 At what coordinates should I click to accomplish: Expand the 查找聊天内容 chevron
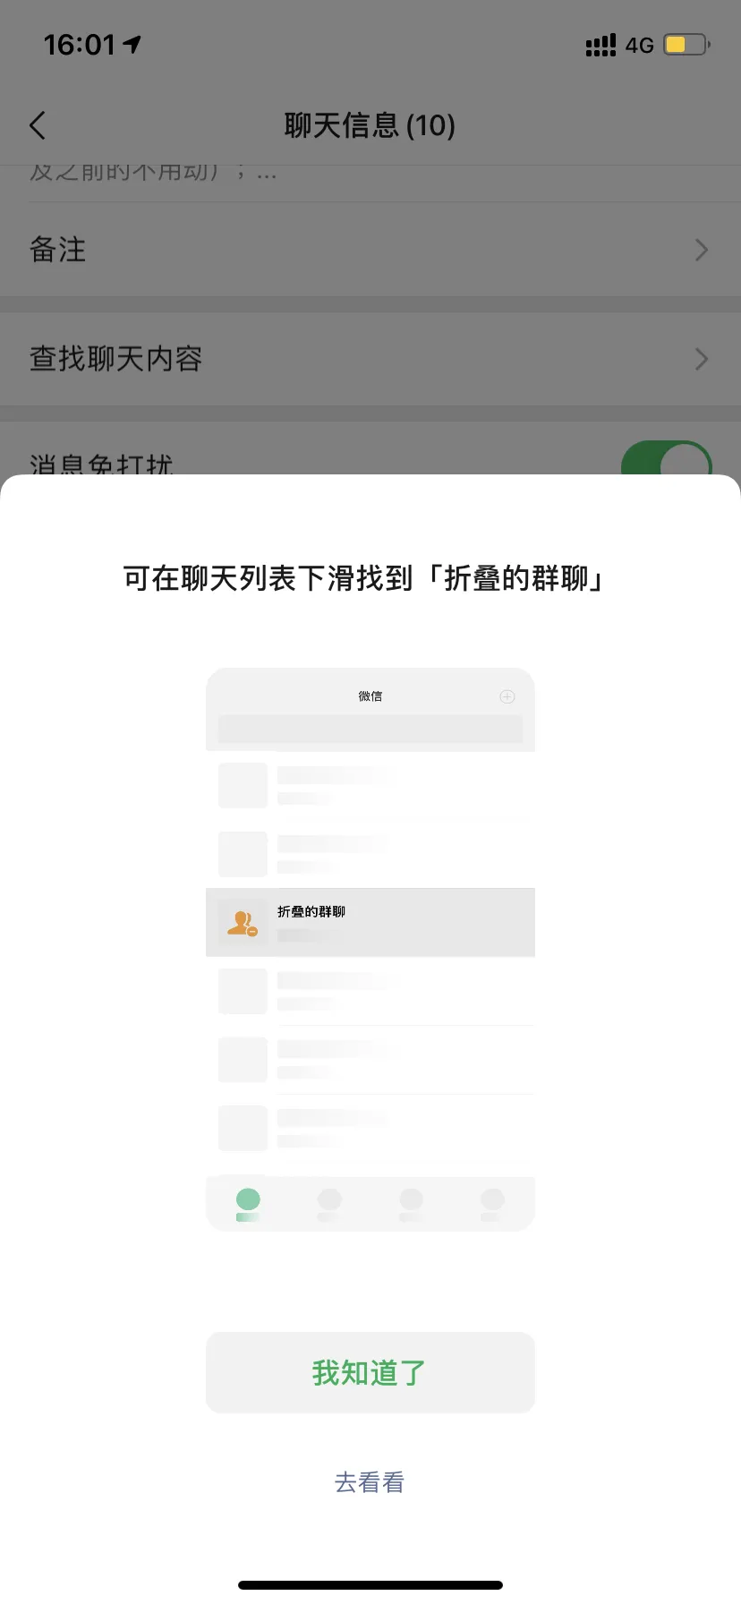(x=702, y=359)
